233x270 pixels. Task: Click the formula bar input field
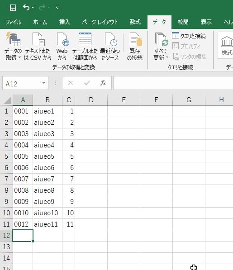coord(173,83)
